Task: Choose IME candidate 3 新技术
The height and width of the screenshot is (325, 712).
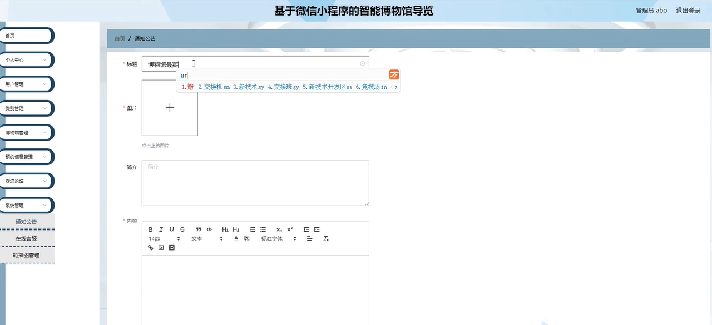Action: pos(249,87)
